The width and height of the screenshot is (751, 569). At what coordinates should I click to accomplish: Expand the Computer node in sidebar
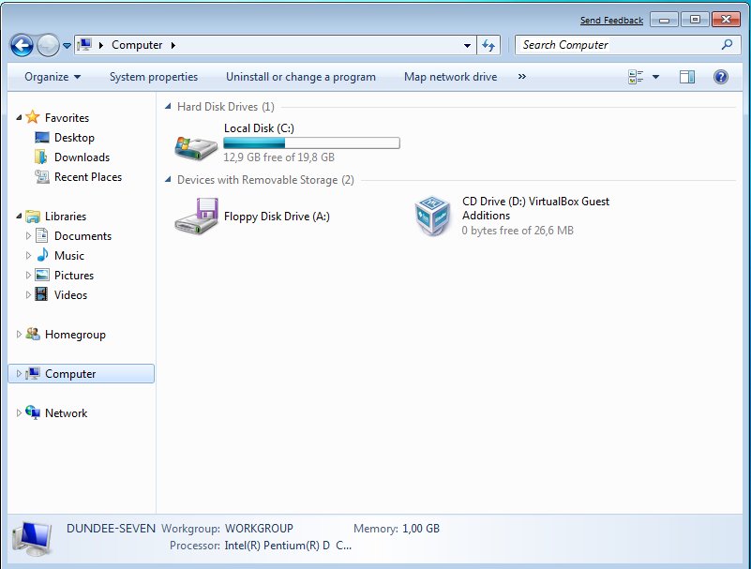click(x=19, y=373)
